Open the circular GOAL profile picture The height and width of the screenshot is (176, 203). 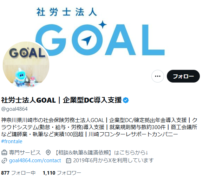[x=26, y=65]
